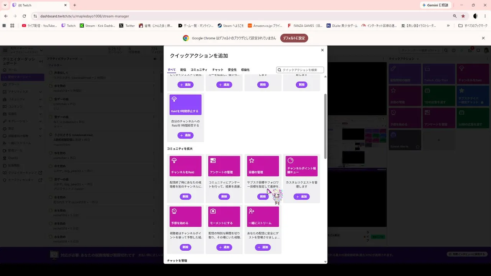Open the Amazon.co.jp bookmark

pyautogui.click(x=265, y=26)
